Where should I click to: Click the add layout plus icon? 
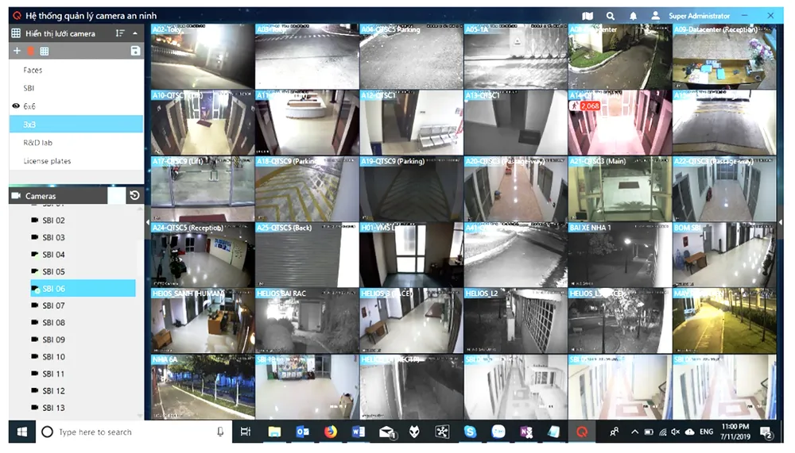pos(17,51)
